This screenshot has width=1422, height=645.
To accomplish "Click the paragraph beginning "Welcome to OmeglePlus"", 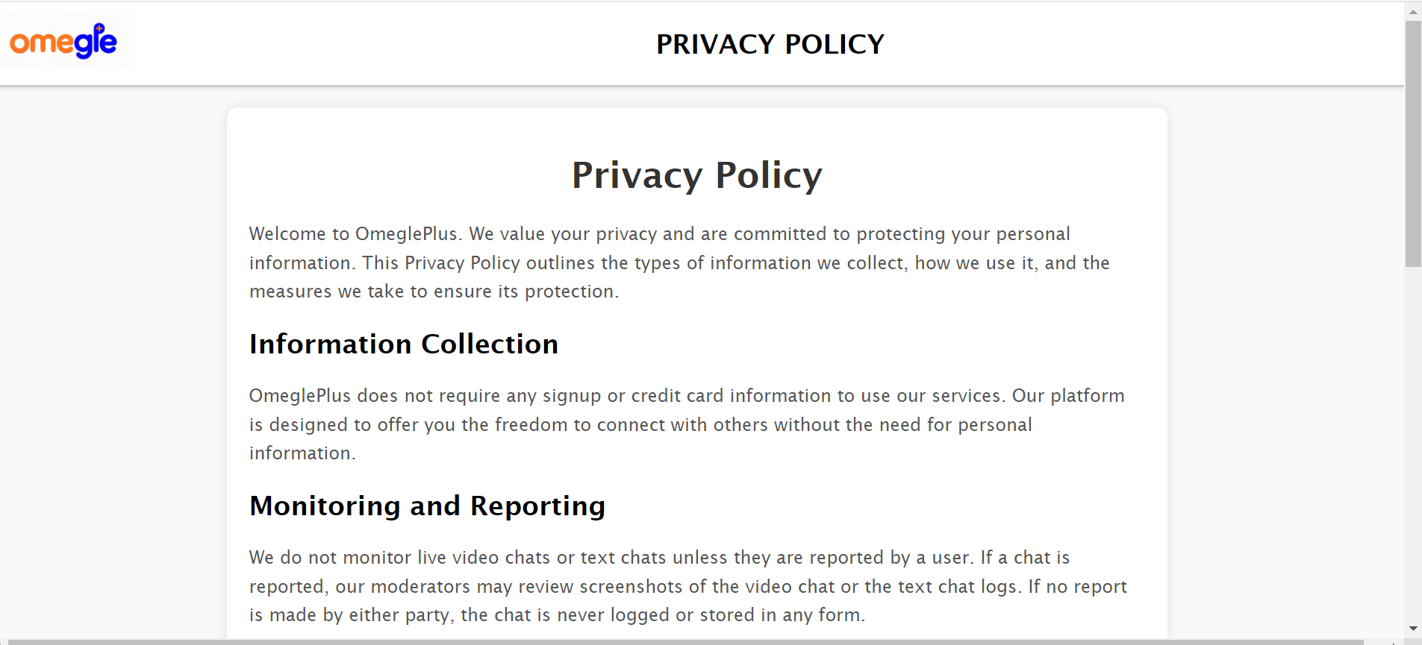I will click(x=679, y=262).
